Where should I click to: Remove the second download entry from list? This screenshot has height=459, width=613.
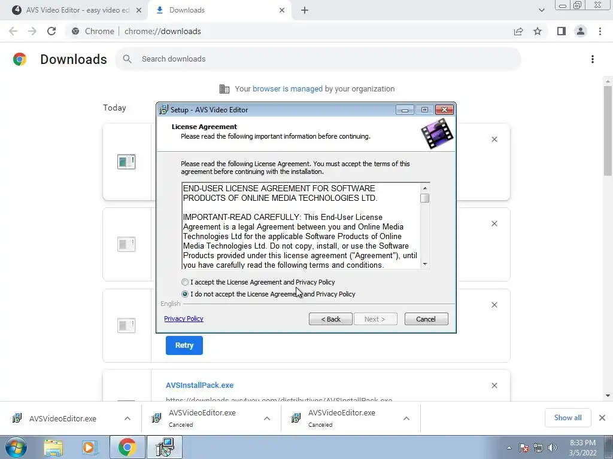point(494,224)
